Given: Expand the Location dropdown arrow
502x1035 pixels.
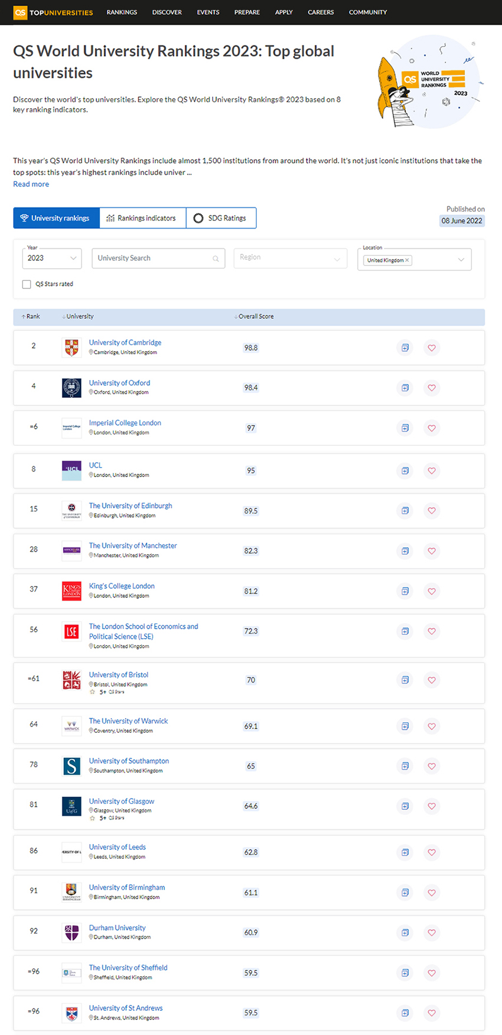Looking at the screenshot, I should click(461, 259).
